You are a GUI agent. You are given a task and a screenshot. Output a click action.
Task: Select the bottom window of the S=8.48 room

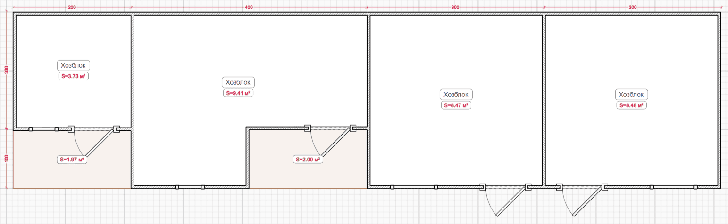coord(673,187)
